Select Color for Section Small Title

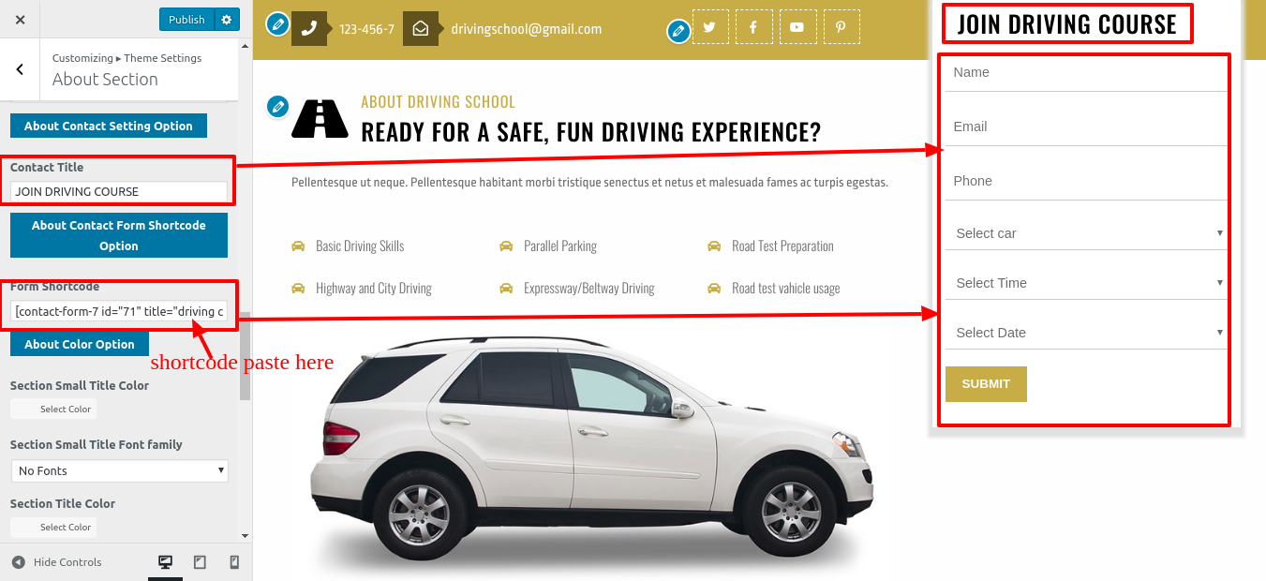53,409
